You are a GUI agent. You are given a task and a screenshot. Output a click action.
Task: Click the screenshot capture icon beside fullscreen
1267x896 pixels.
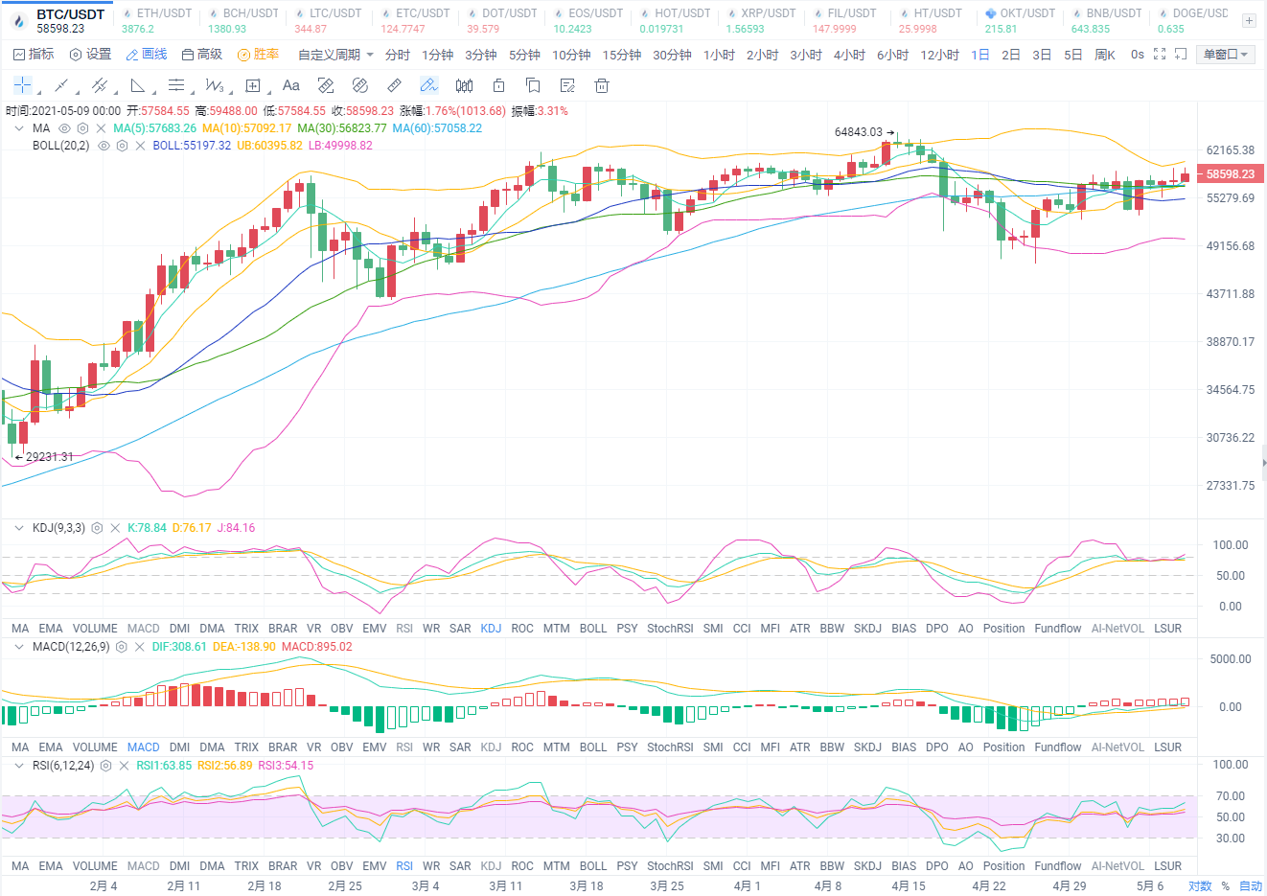pos(1181,54)
